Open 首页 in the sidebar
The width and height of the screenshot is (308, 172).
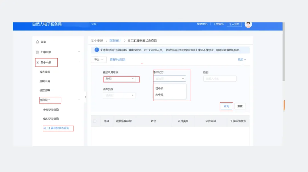[x=43, y=42]
